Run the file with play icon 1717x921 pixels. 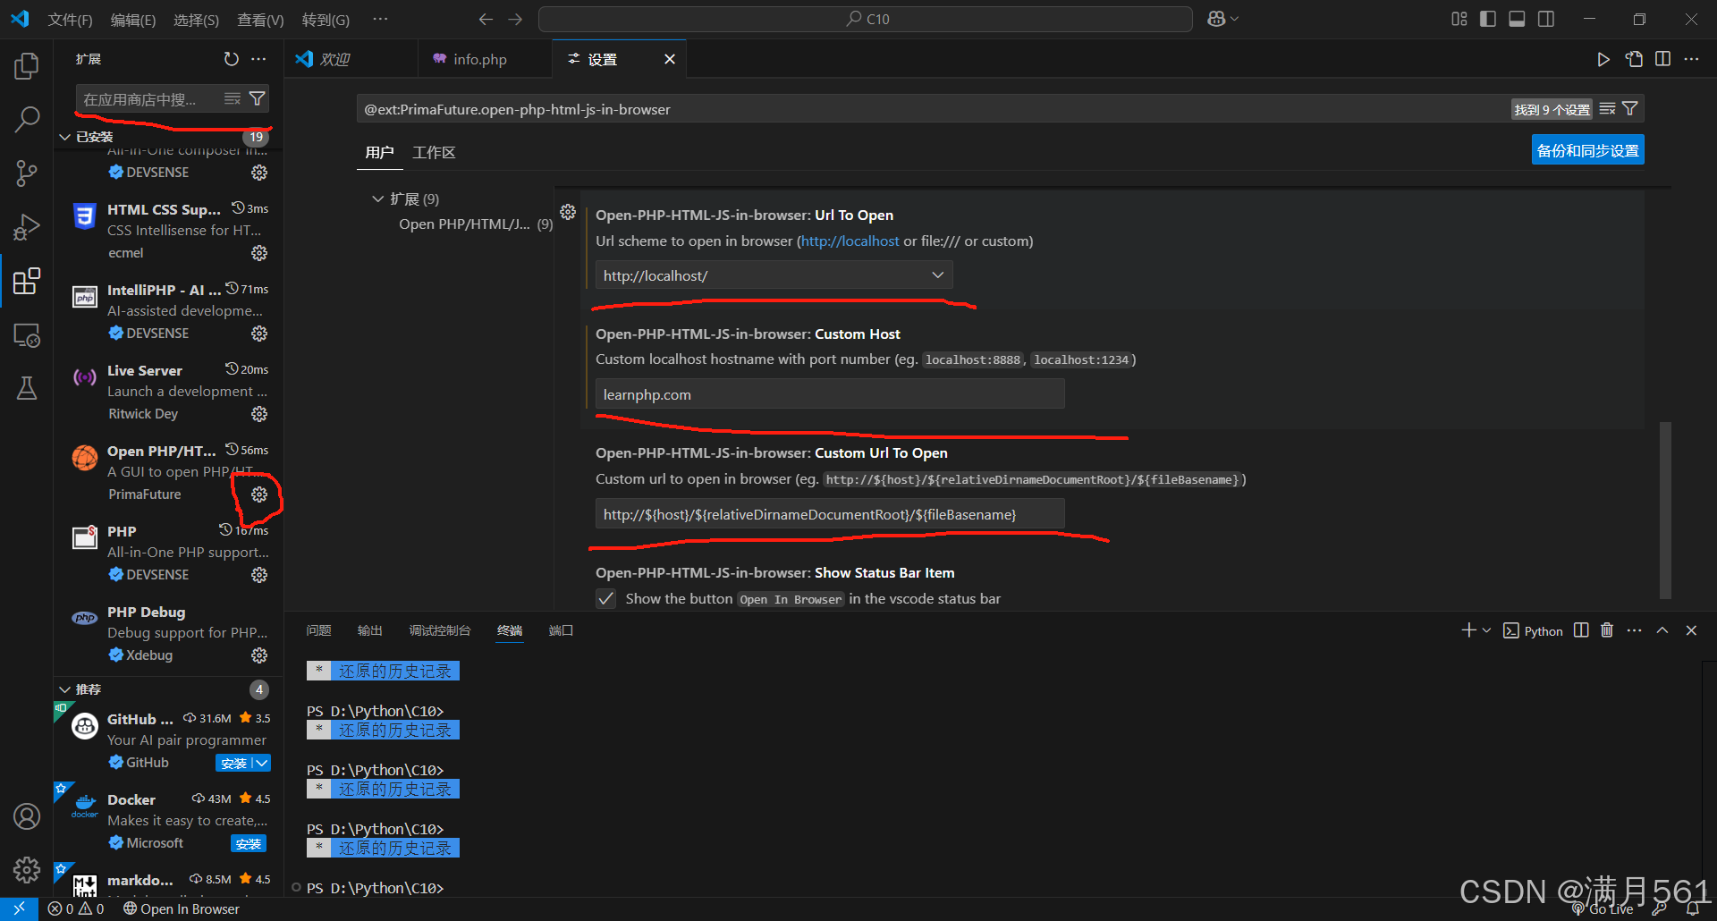pos(1603,59)
